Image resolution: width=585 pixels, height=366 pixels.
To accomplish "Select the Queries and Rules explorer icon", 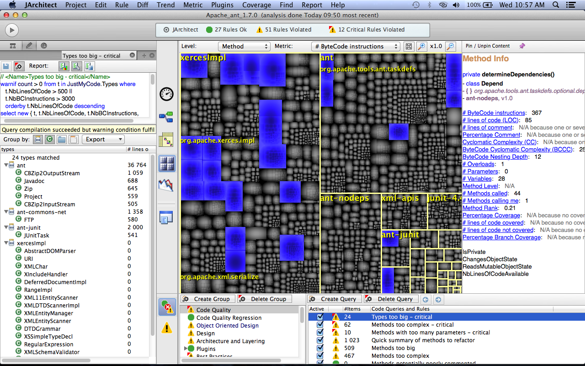I will point(167,307).
